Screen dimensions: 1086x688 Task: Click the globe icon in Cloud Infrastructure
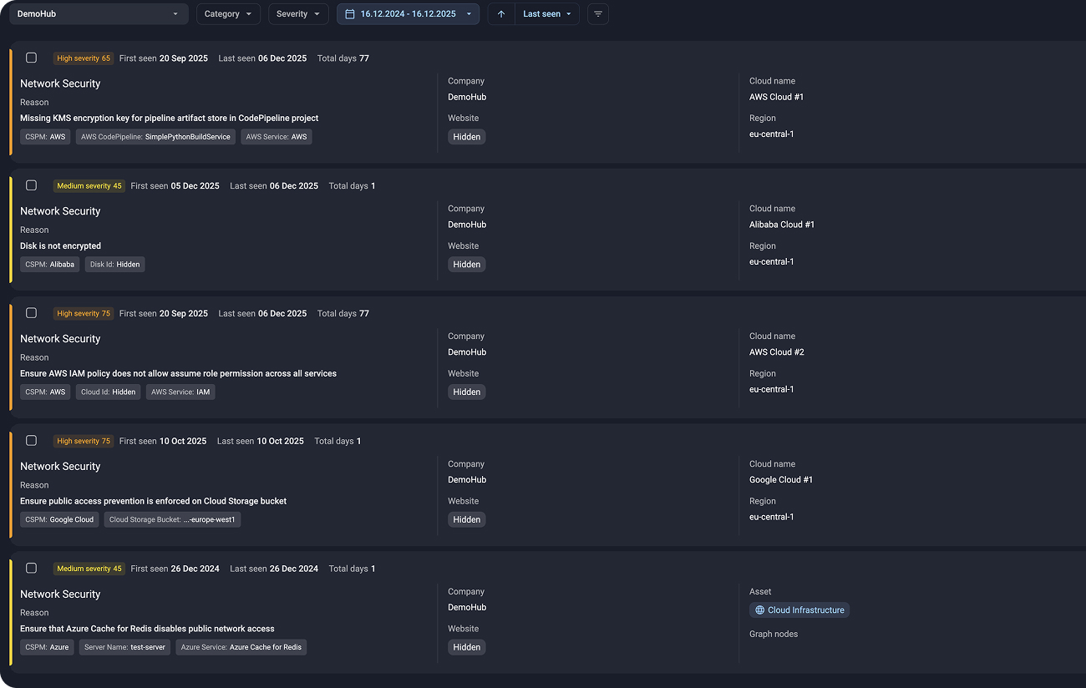[x=759, y=610]
